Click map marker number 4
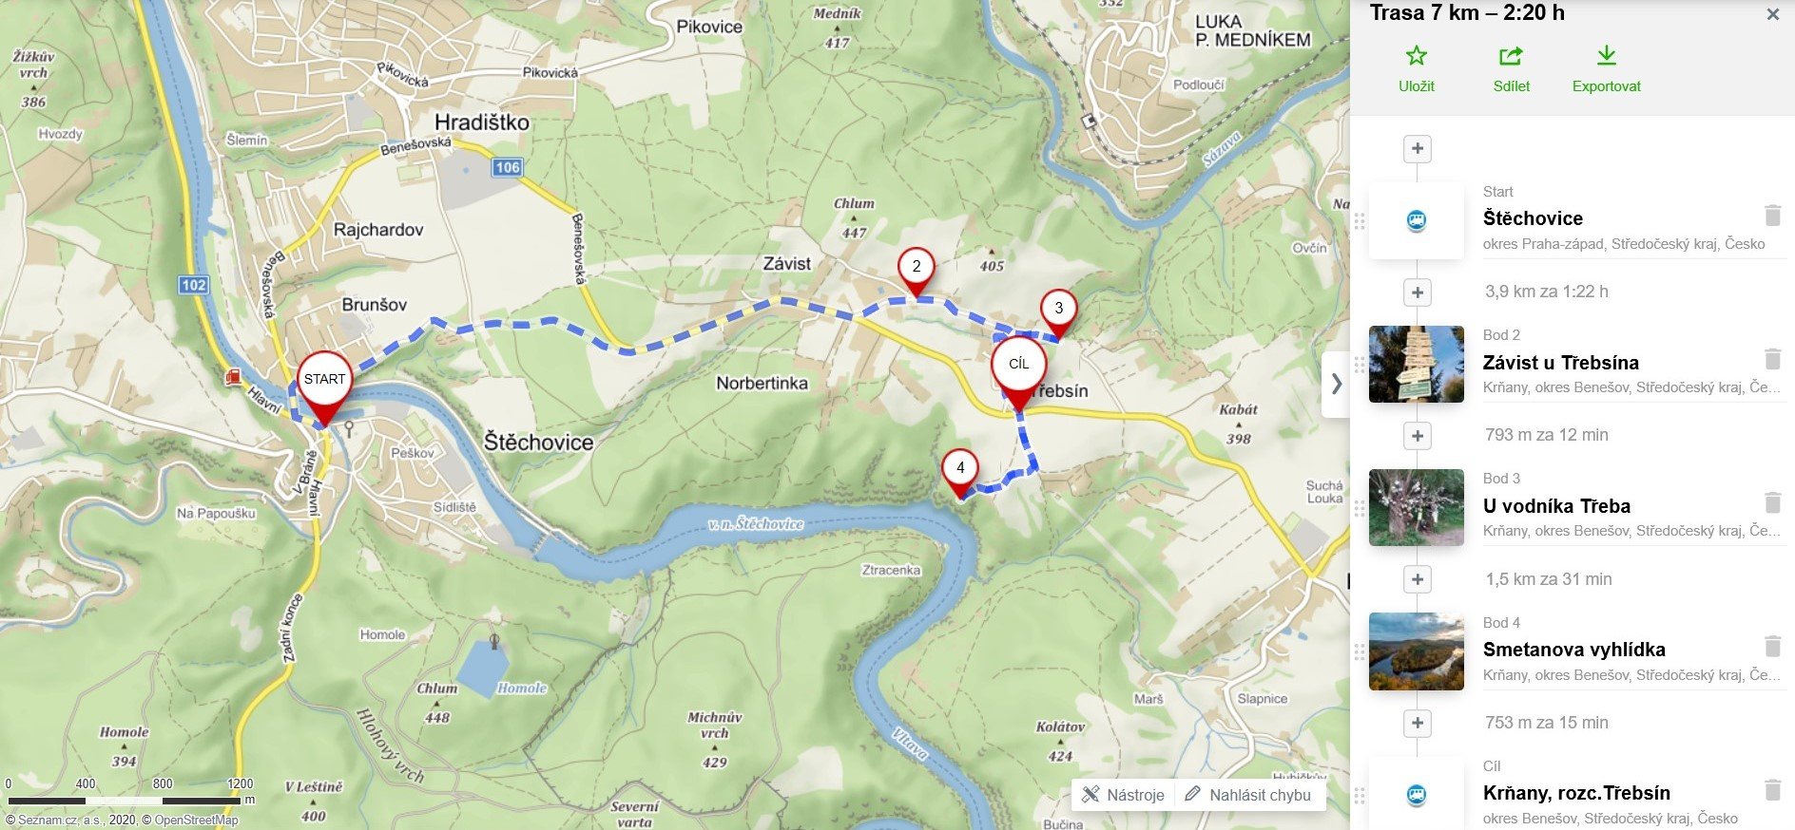The width and height of the screenshot is (1795, 830). [x=960, y=473]
